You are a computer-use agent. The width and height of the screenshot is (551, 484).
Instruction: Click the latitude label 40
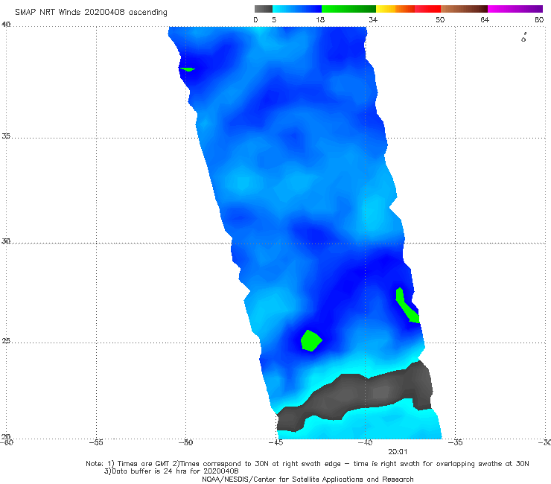[x=6, y=25]
